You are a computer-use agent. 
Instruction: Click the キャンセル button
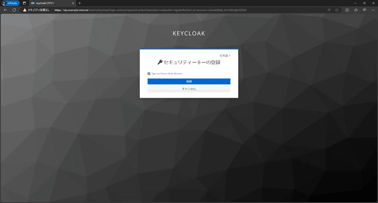point(189,89)
